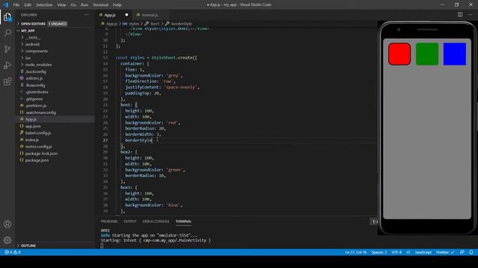Click the JavaScript language mode status
Screen dimensions: 478x268
[423, 252]
